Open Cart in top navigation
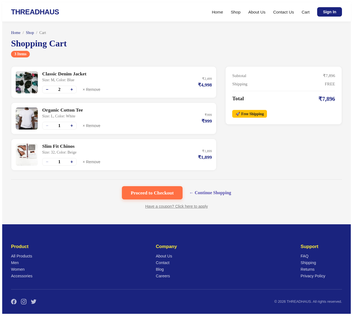Image resolution: width=353 pixels, height=316 pixels. pos(306,12)
